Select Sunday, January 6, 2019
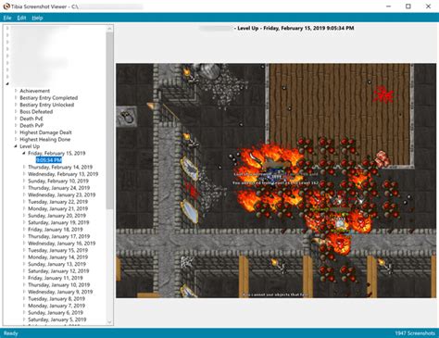Image resolution: width=439 pixels, height=338 pixels. click(56, 313)
